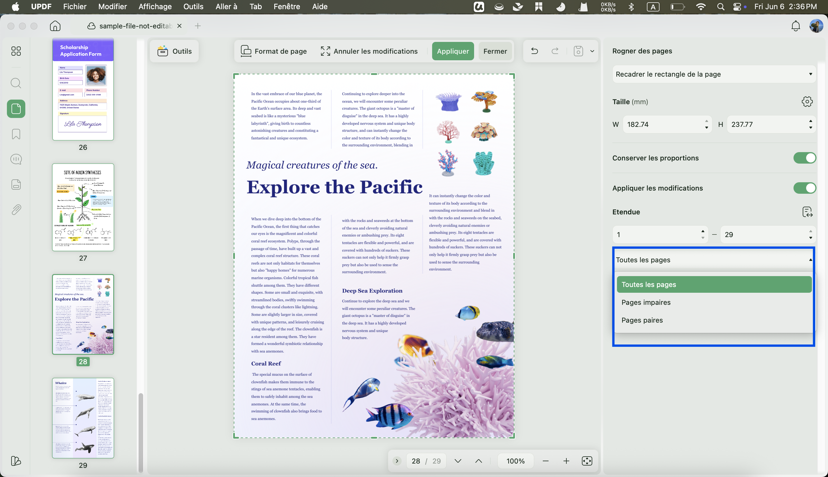Image resolution: width=828 pixels, height=477 pixels.
Task: Click the thumbnail panel scrollbar
Action: pos(141,433)
